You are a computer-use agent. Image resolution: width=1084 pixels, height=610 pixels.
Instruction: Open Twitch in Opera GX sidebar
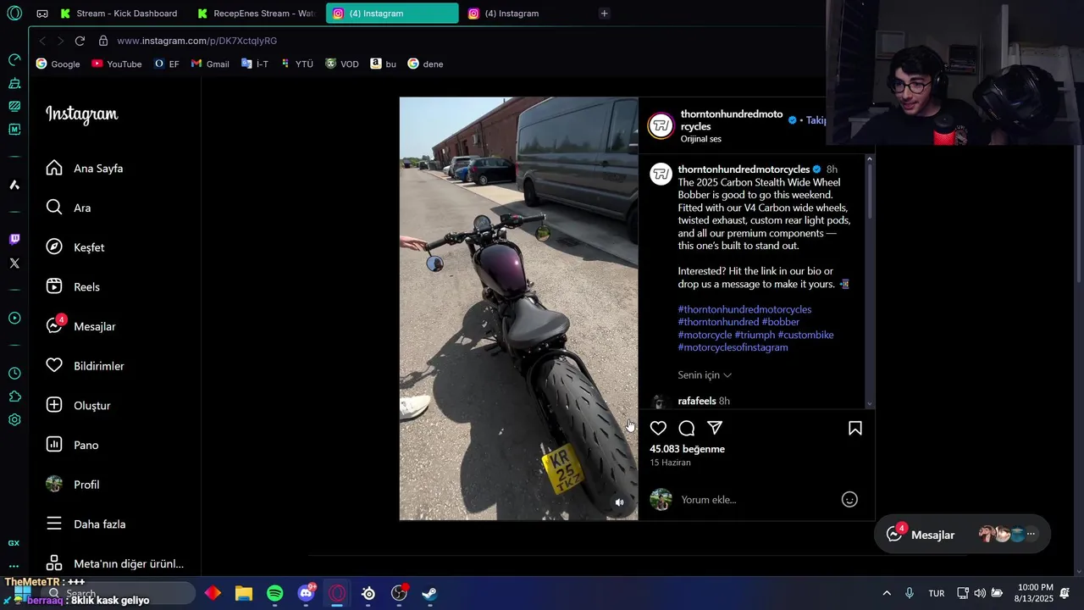(14, 239)
